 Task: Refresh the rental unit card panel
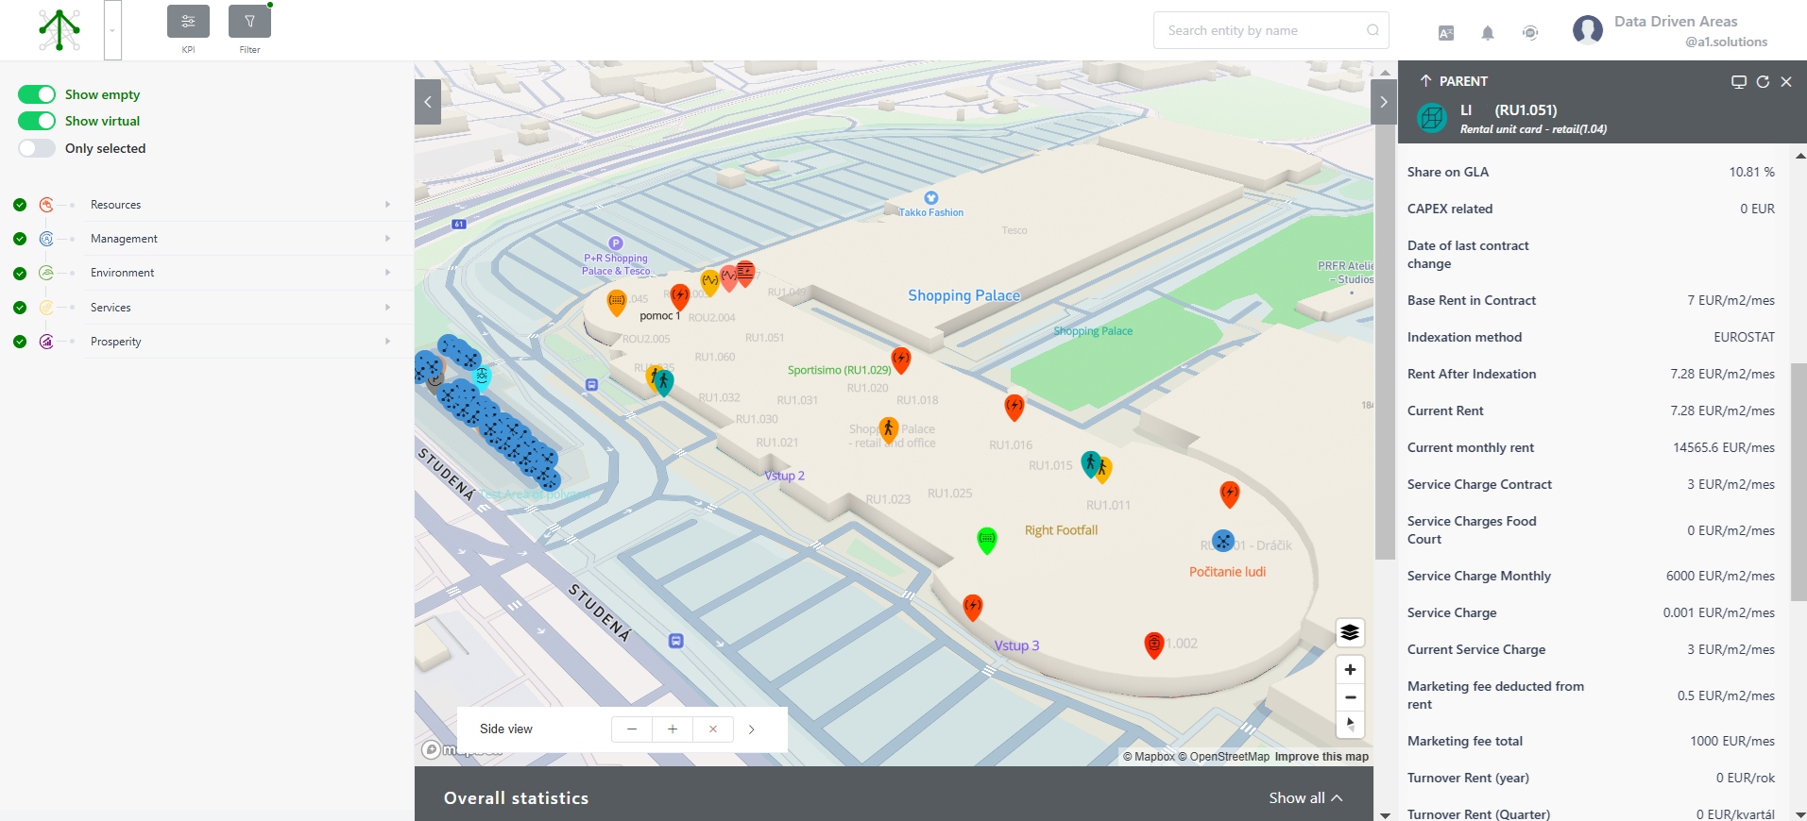[1763, 82]
